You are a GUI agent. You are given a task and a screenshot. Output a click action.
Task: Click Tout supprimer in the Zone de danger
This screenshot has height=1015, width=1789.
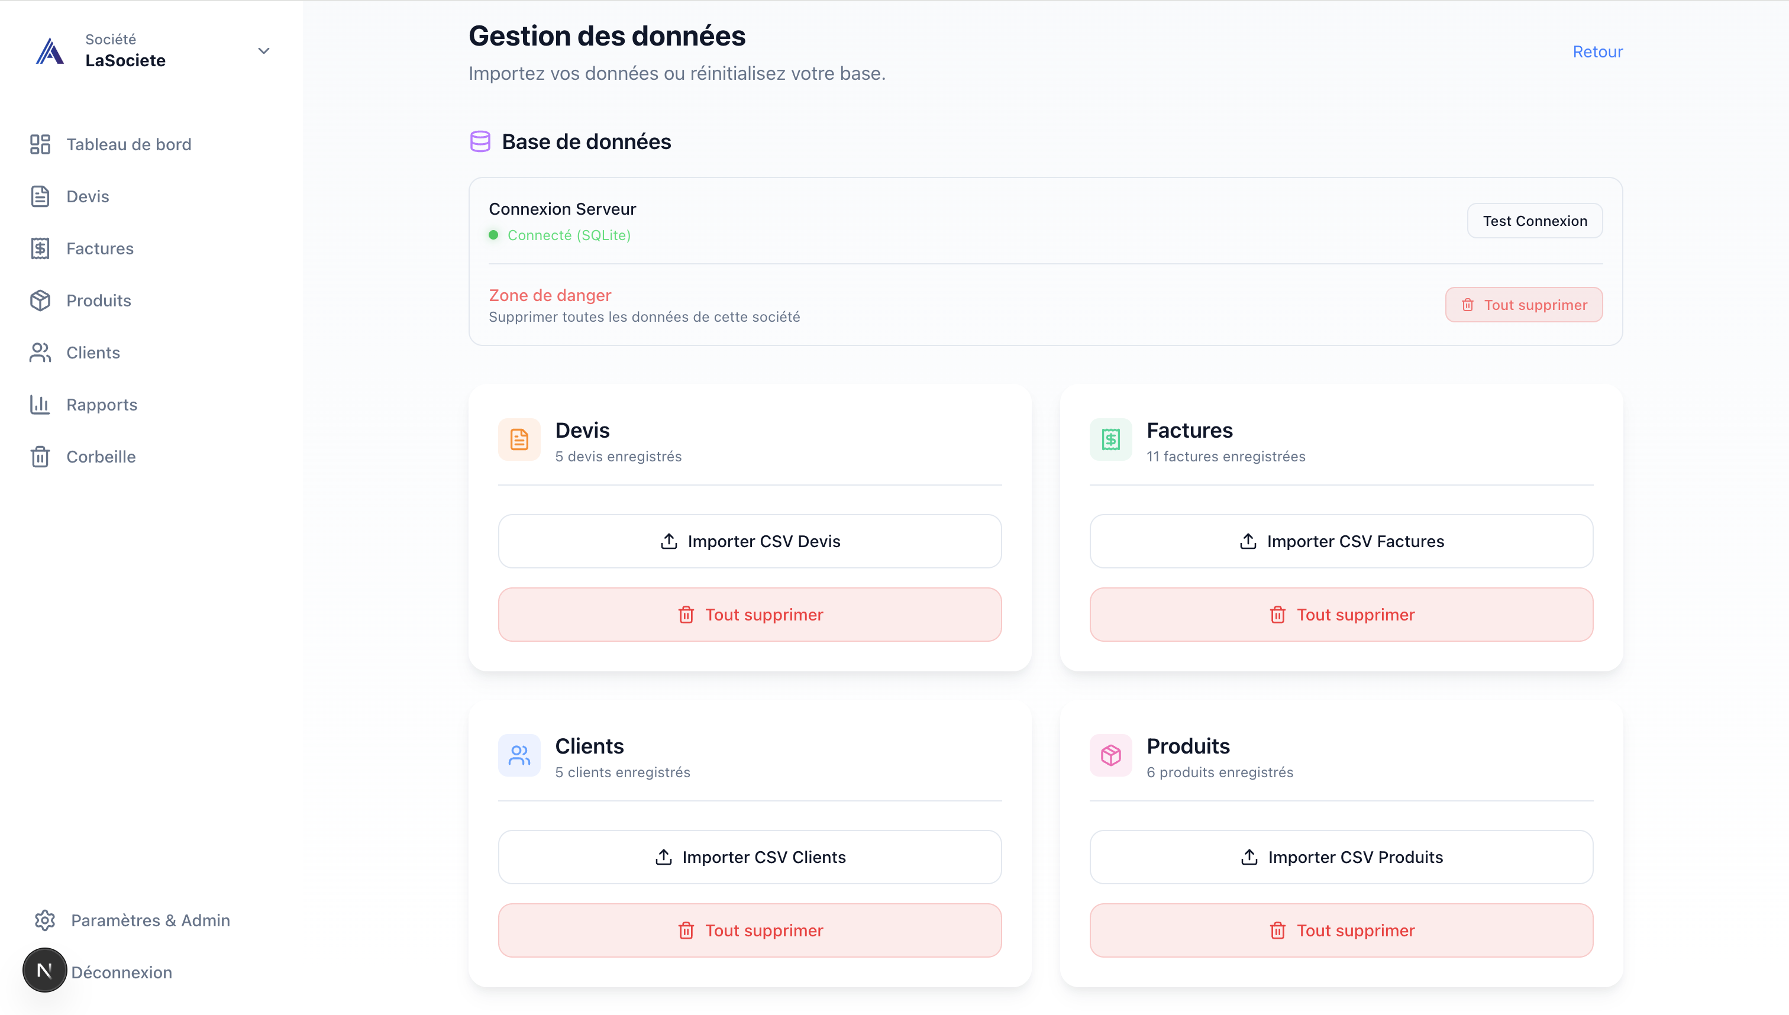coord(1524,304)
